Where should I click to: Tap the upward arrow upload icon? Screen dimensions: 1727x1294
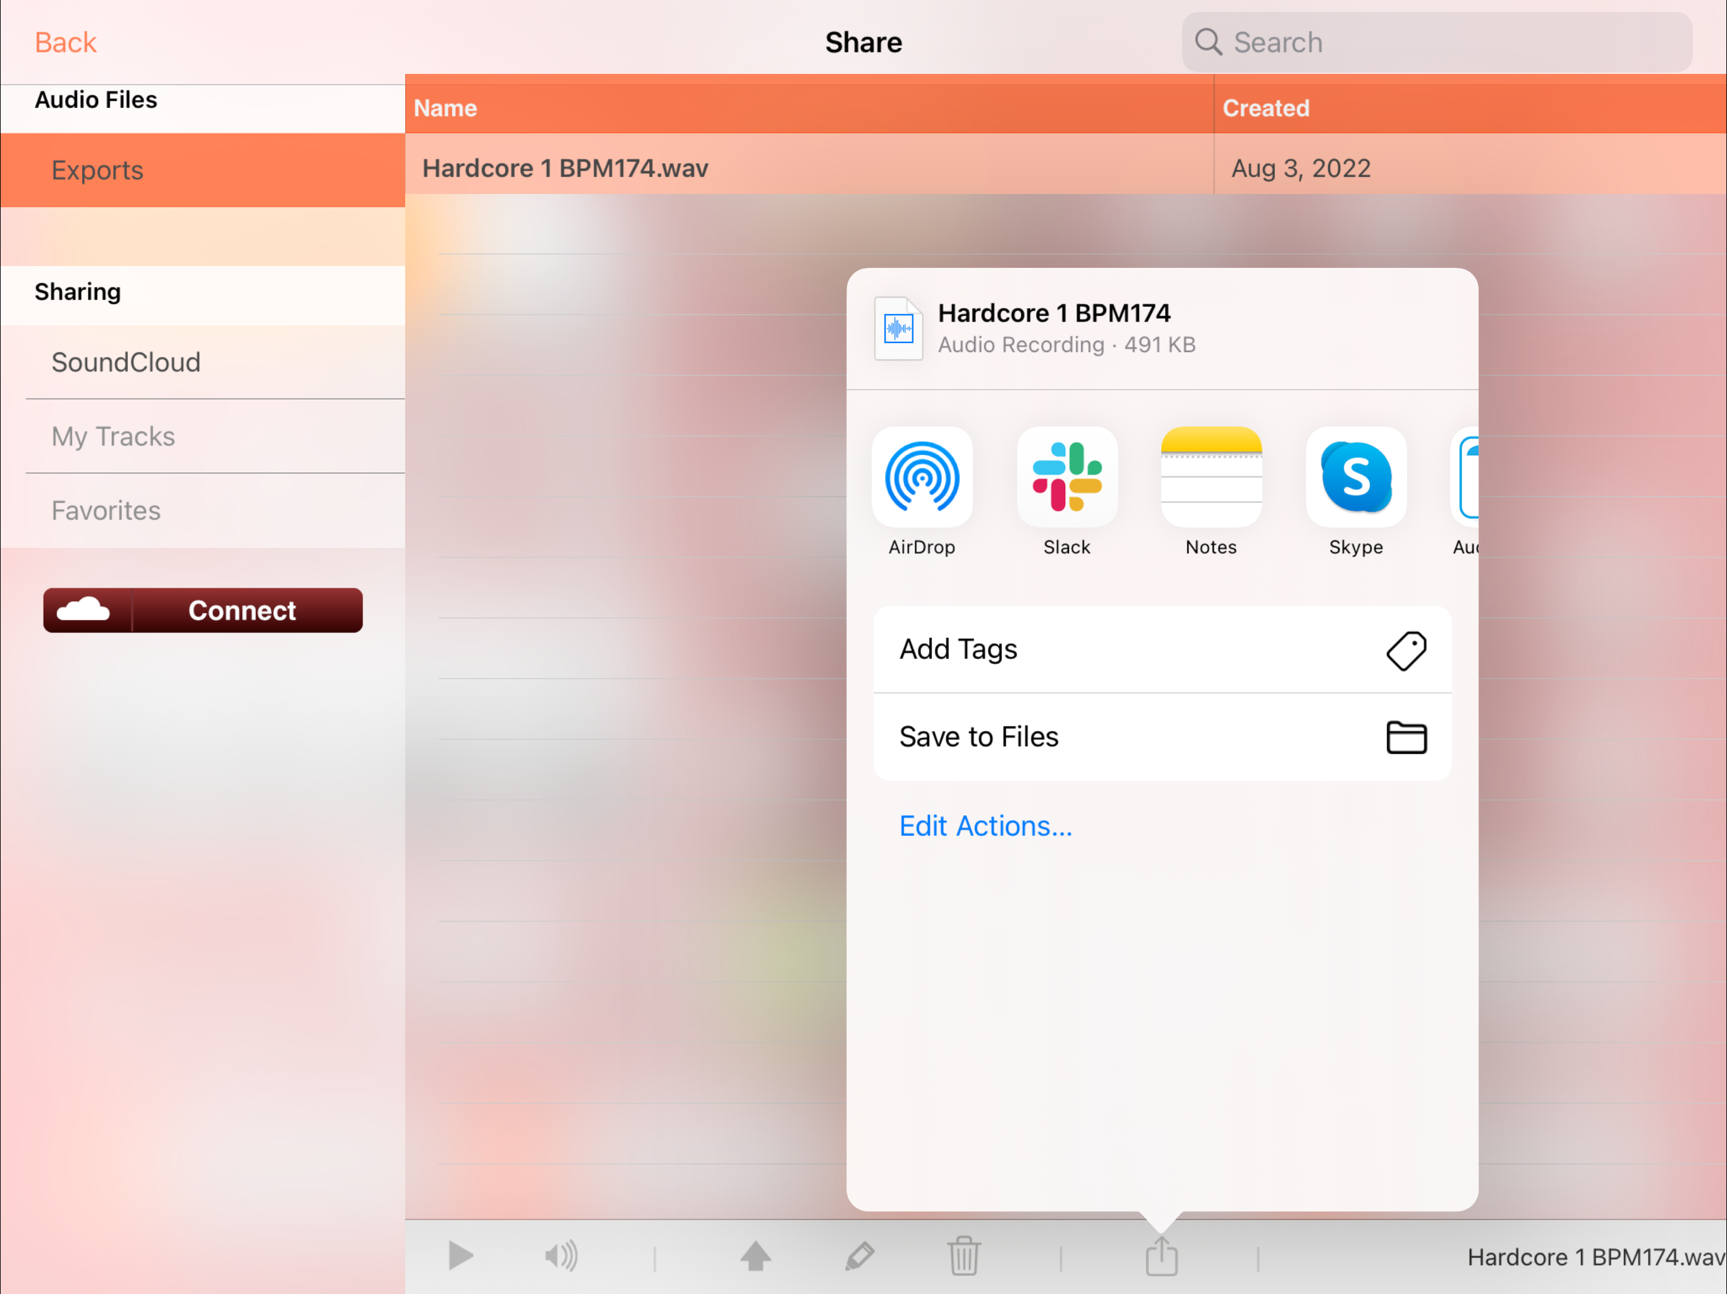click(x=756, y=1255)
